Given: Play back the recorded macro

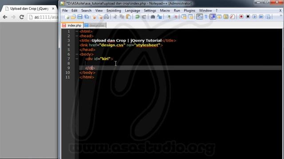Looking at the screenshot, I should (254, 17).
